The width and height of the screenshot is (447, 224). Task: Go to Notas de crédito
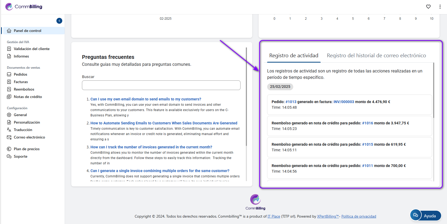point(28,97)
